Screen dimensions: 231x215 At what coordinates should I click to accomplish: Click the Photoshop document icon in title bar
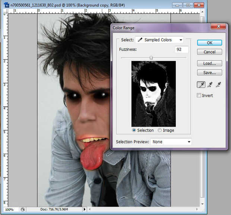point(7,5)
